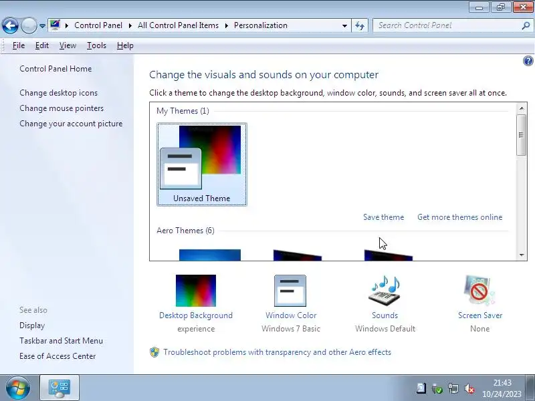The width and height of the screenshot is (535, 401).
Task: Go back with the blue Back arrow
Action: tap(10, 25)
